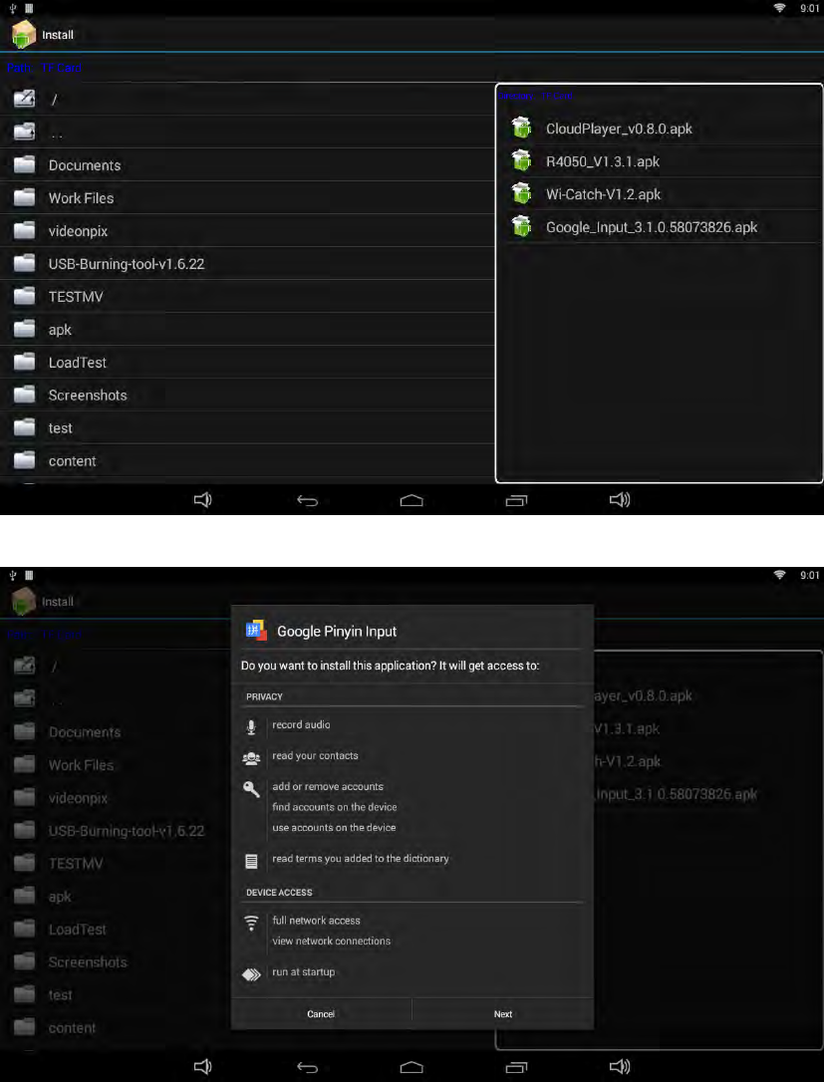The width and height of the screenshot is (824, 1082).
Task: Go up to parent '..' on the dialog-free screen
Action: click(247, 132)
